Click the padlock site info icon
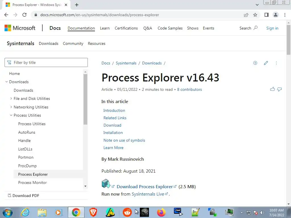The height and width of the screenshot is (218, 291). (x=36, y=15)
